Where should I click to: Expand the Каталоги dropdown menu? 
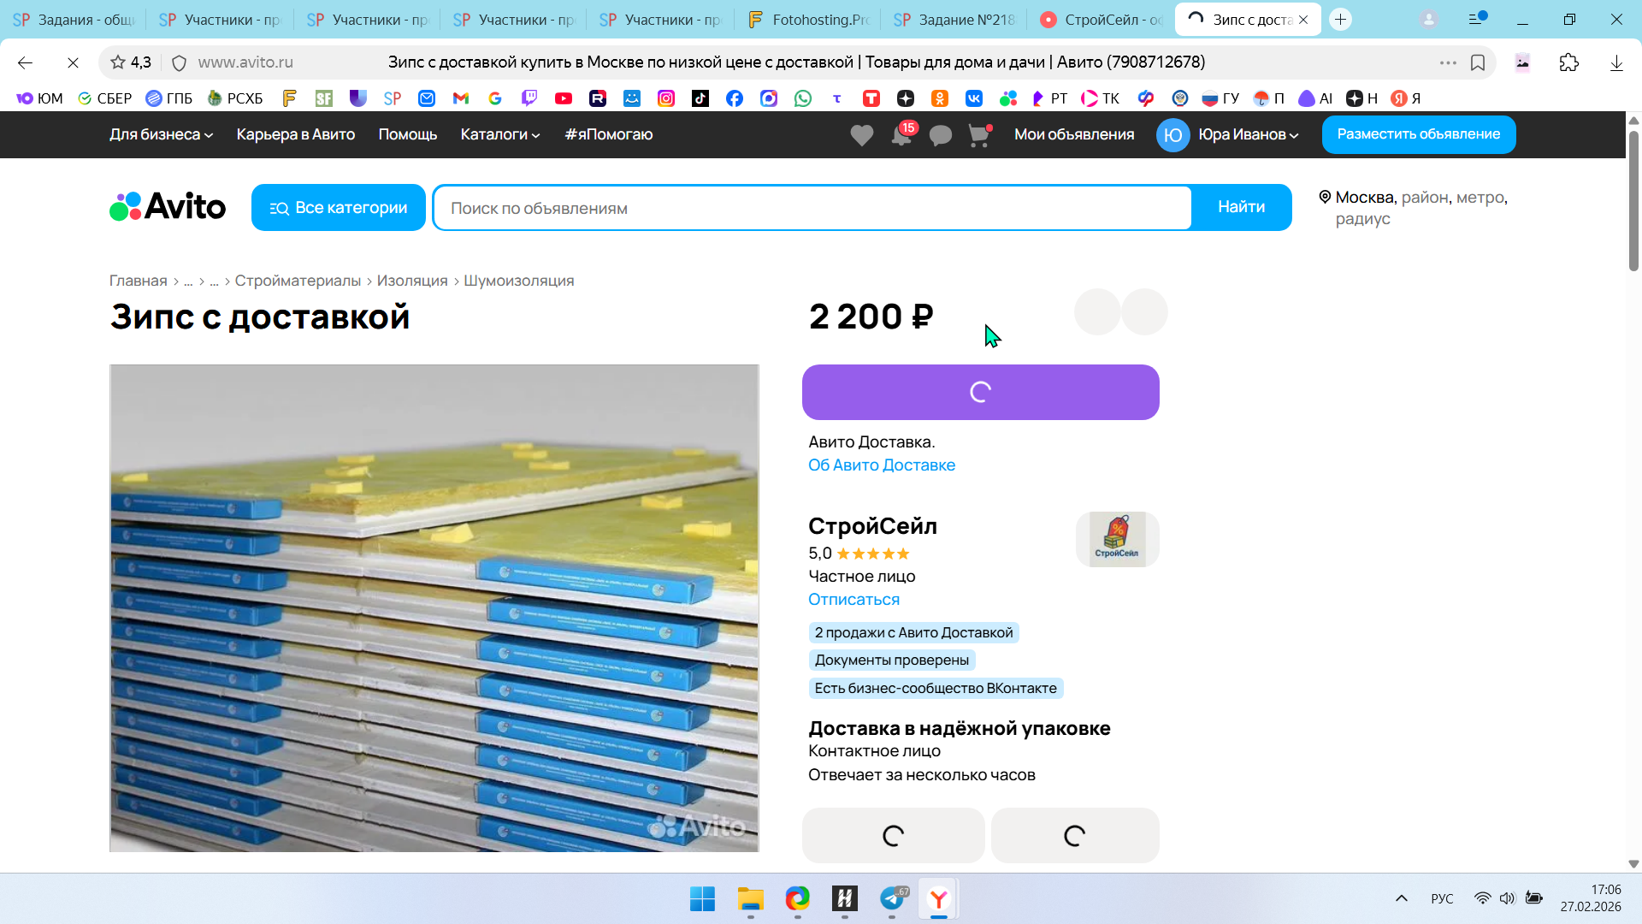tap(499, 134)
